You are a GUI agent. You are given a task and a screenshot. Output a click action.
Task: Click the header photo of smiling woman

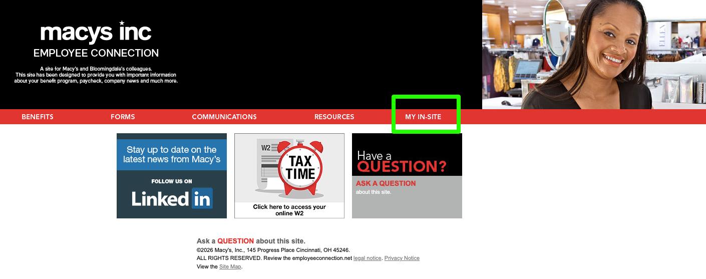coord(593,54)
